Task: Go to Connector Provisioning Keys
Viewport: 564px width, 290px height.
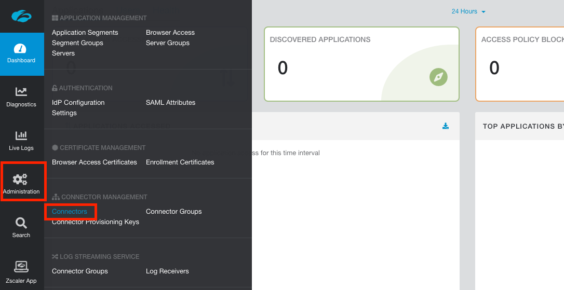Action: [x=96, y=222]
